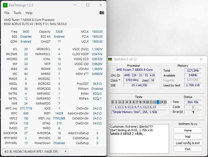The width and height of the screenshot is (208, 157).
Task: Click the Time field showing 26m 45s
Action: (193, 102)
